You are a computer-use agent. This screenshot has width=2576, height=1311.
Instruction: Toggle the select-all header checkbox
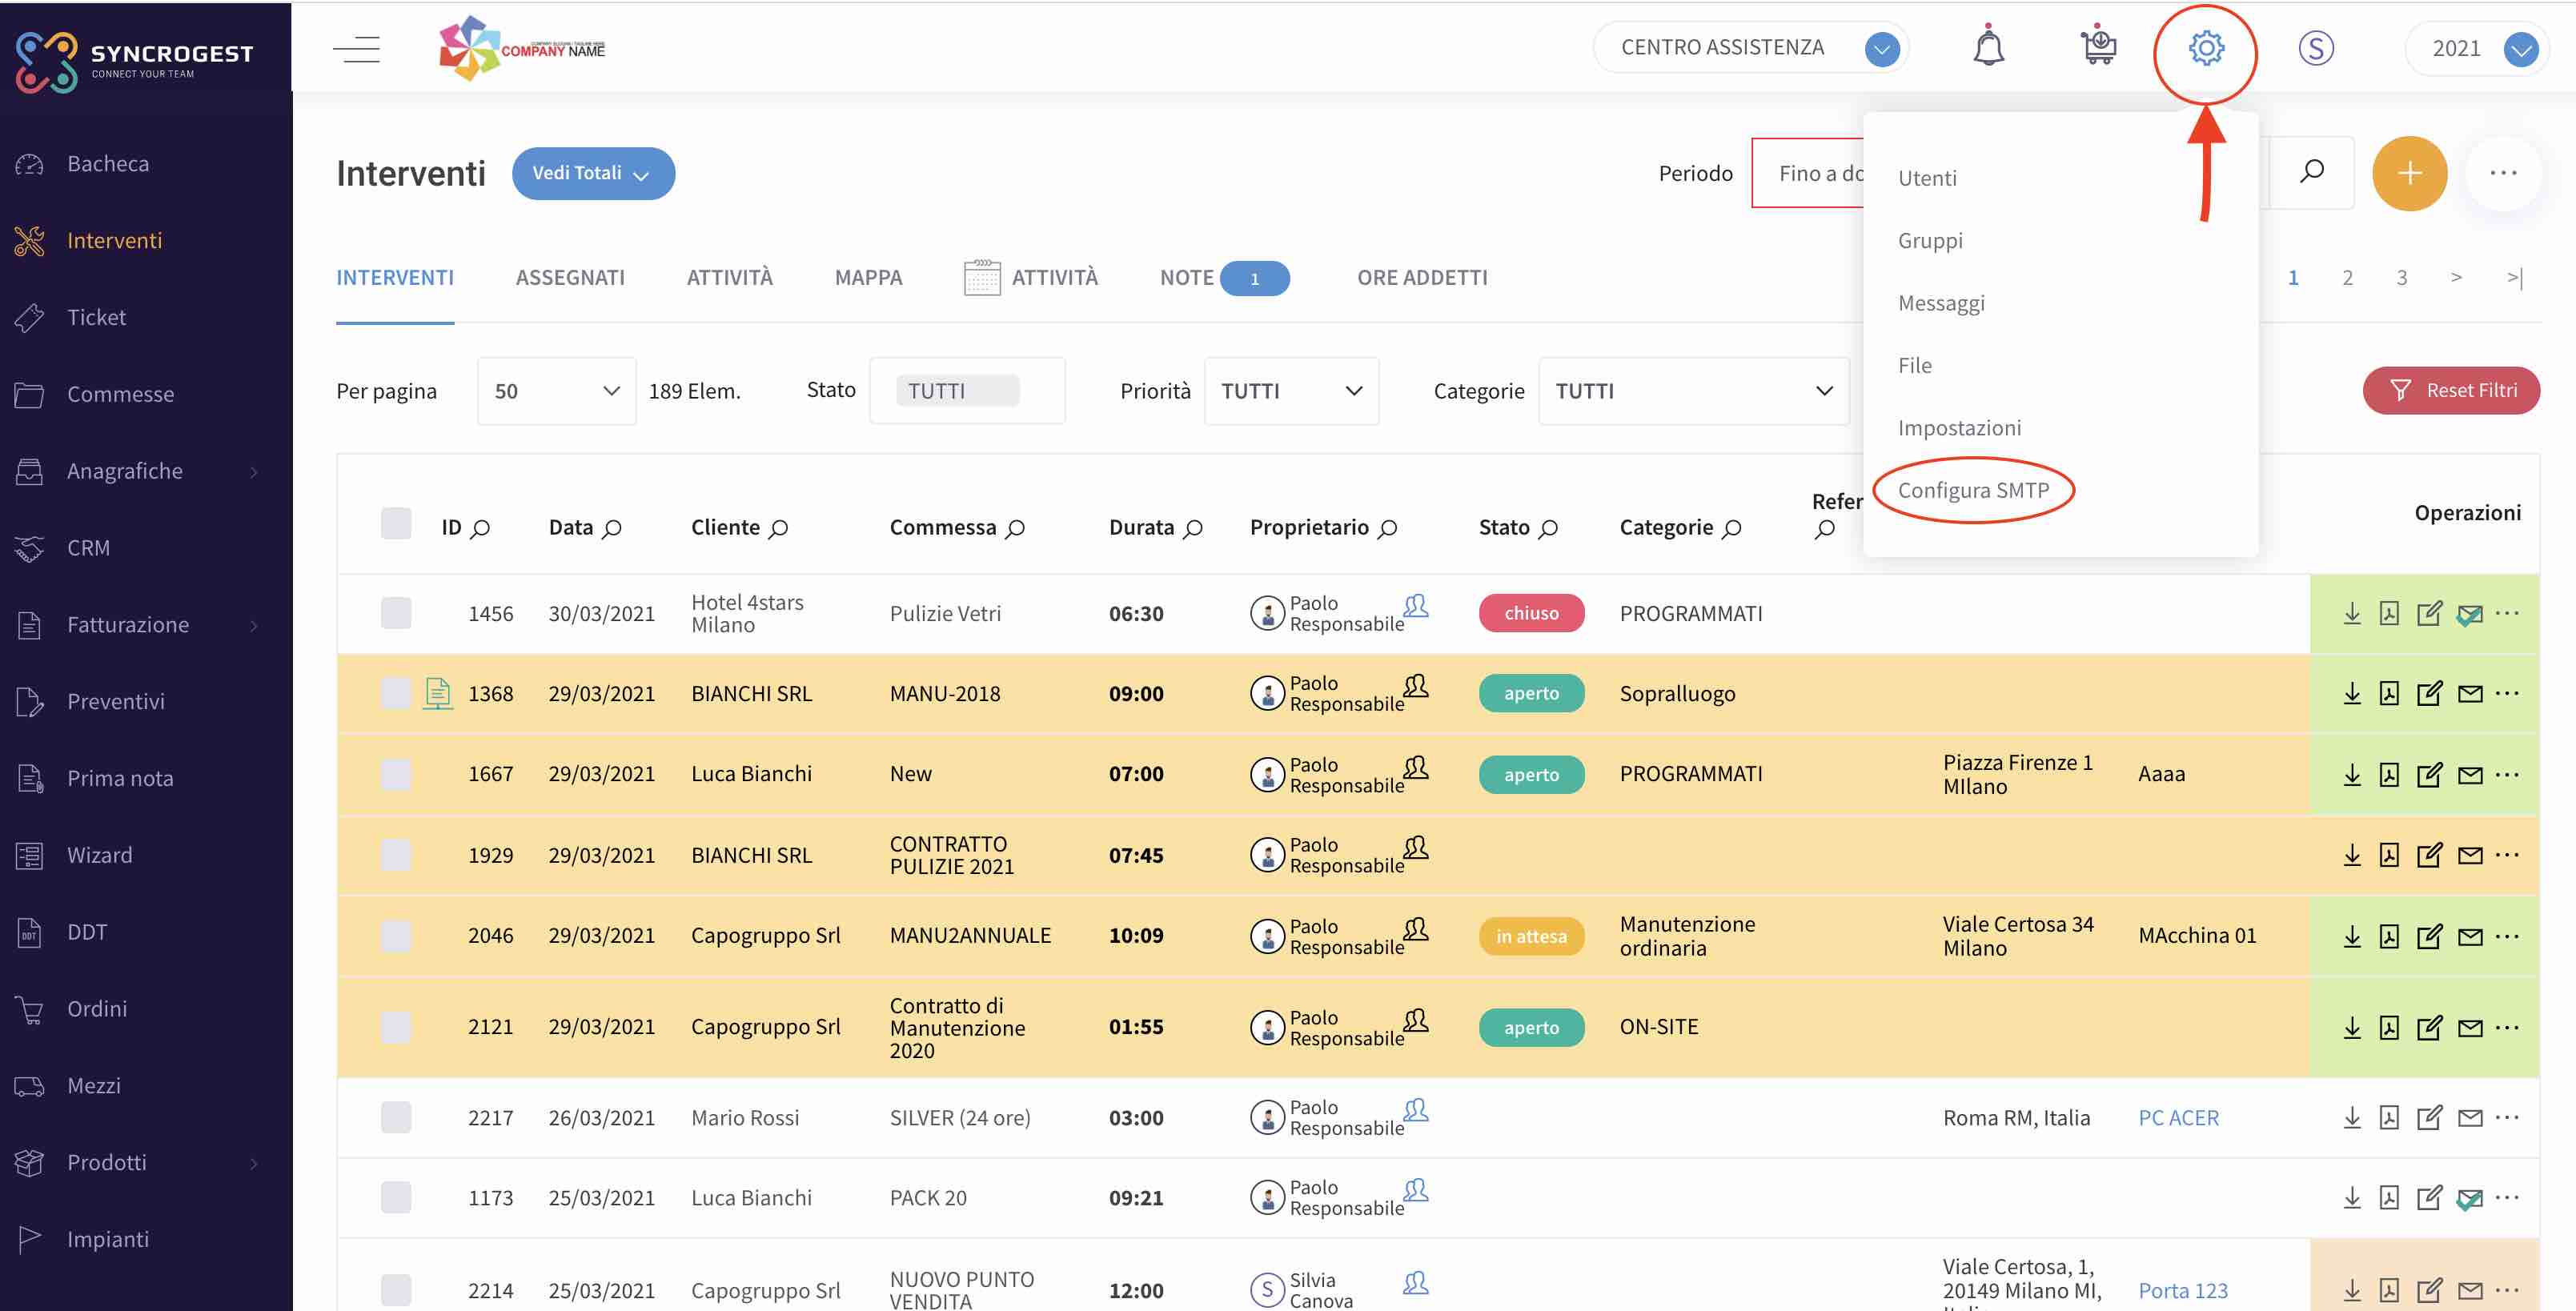point(396,524)
